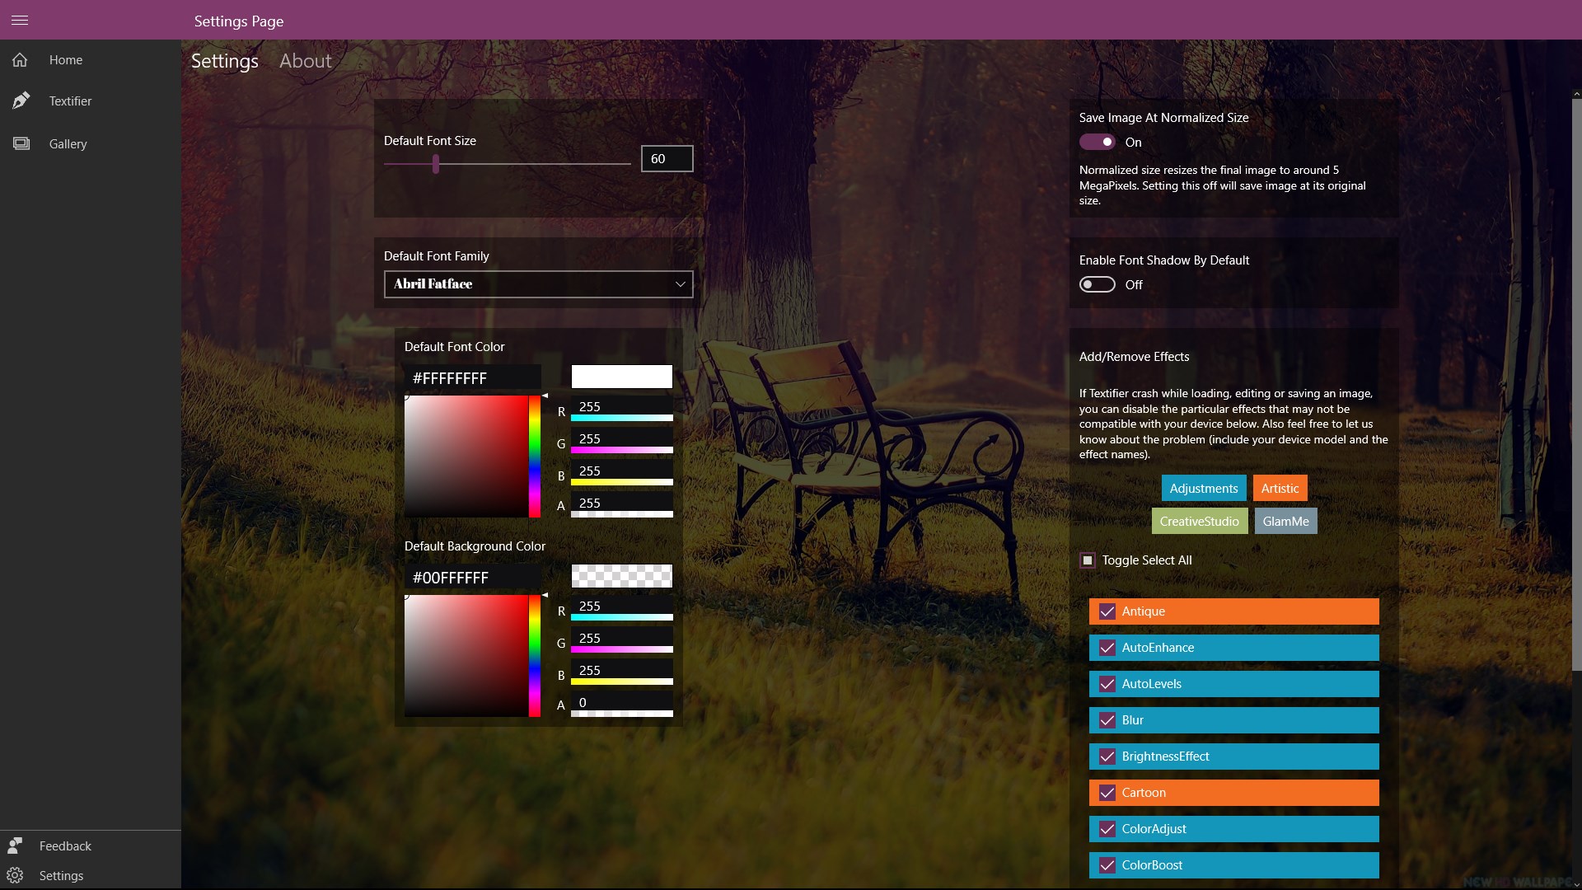Viewport: 1582px width, 890px height.
Task: Open the hamburger navigation menu
Action: (20, 20)
